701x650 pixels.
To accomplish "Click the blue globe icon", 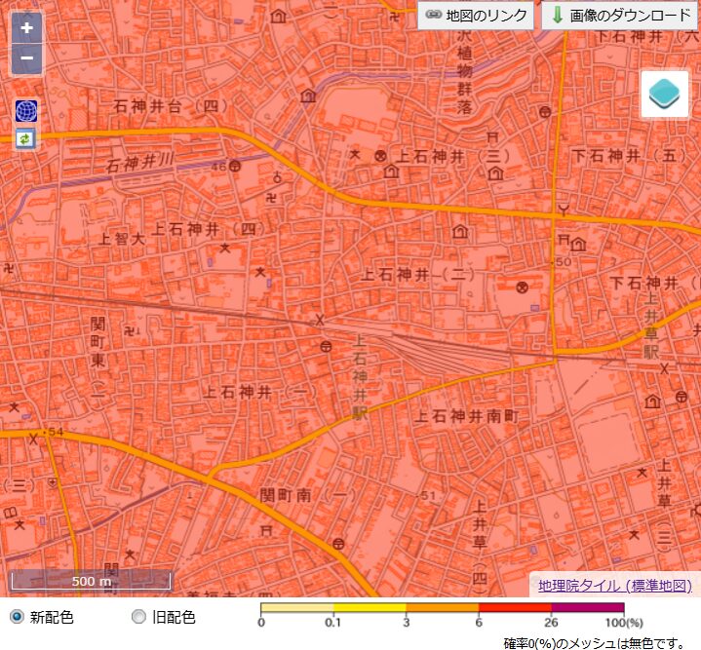I will [x=25, y=110].
